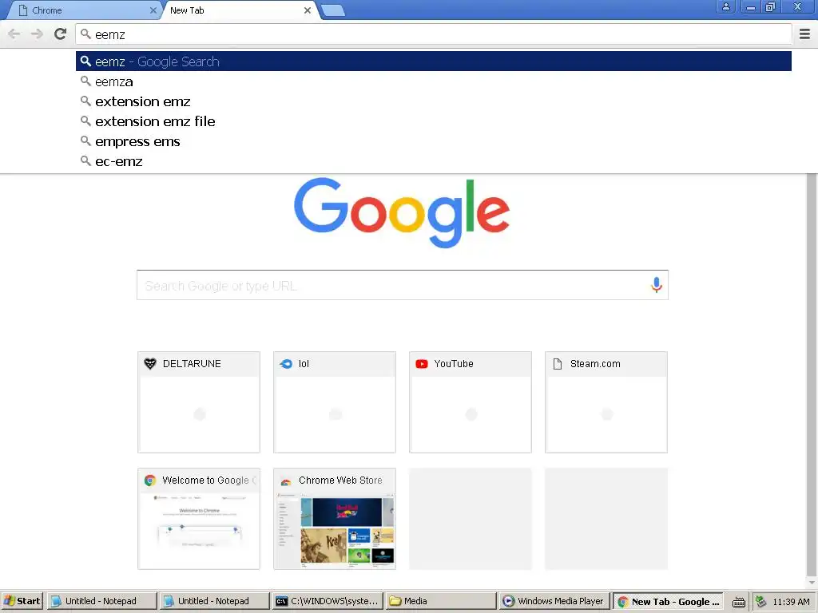Open the Media folder from the taskbar
This screenshot has height=613, width=818.
tap(440, 601)
